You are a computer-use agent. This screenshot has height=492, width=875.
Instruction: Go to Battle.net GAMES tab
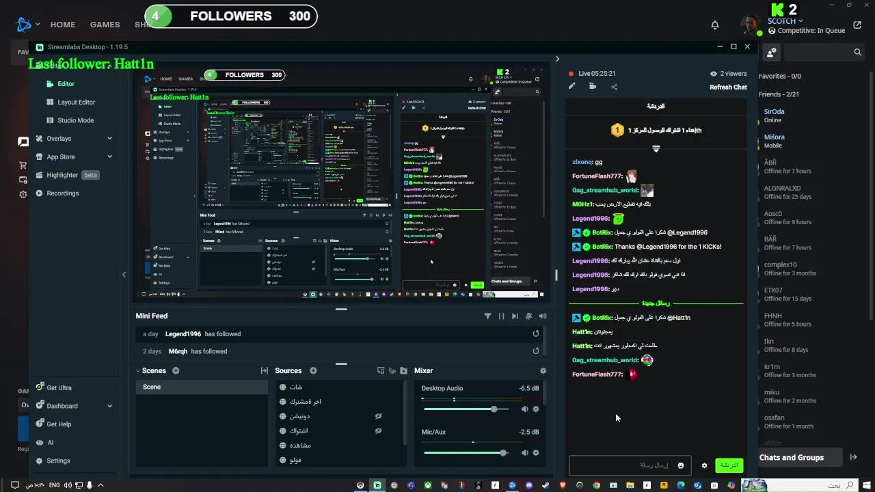tap(105, 25)
